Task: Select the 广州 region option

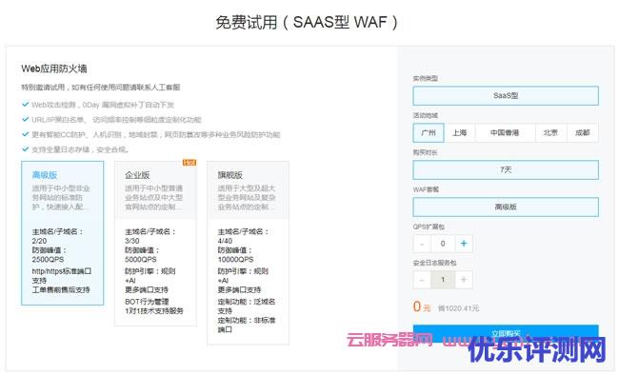Action: (x=429, y=132)
